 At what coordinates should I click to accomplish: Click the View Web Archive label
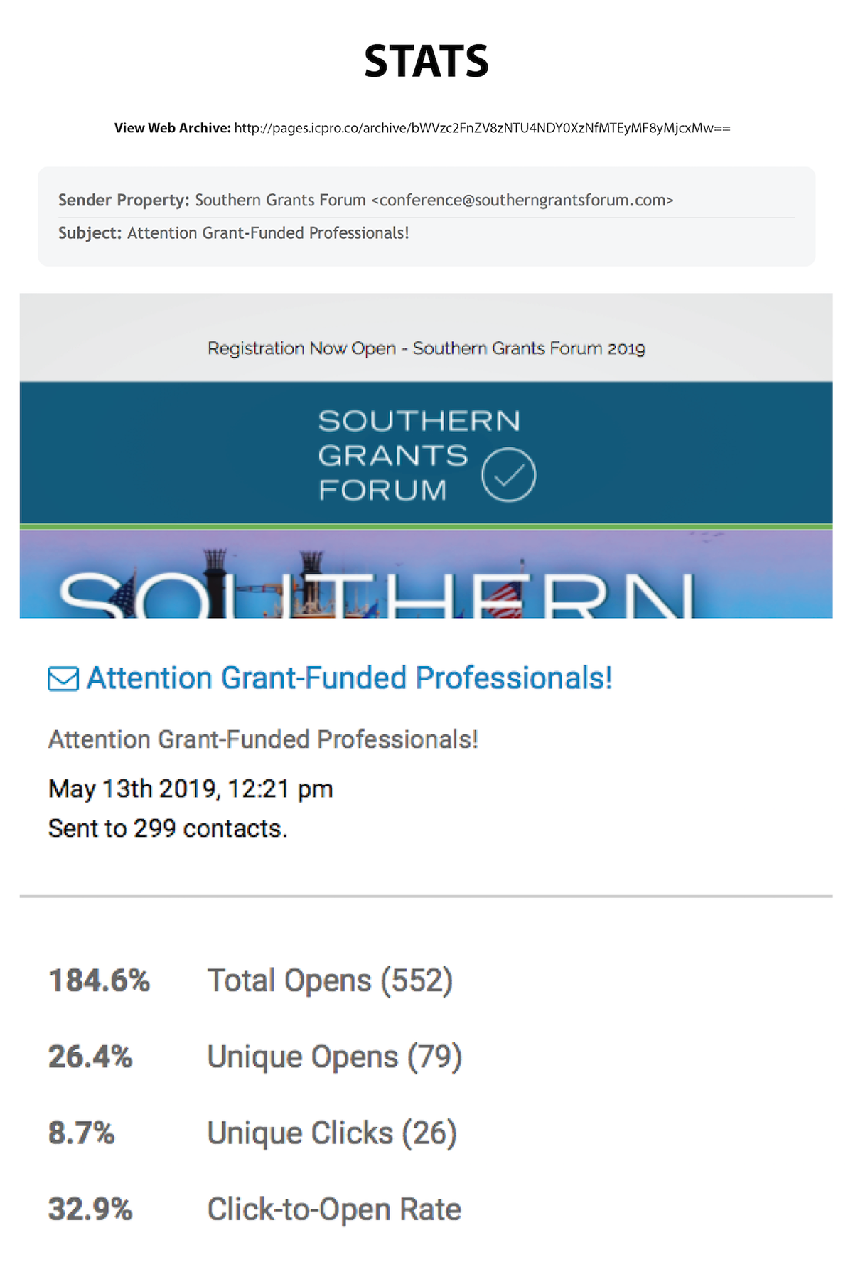[x=173, y=128]
